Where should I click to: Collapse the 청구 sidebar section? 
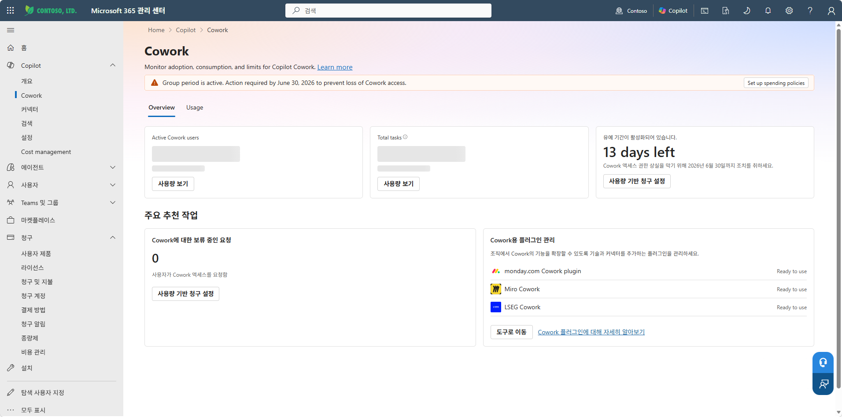[113, 238]
